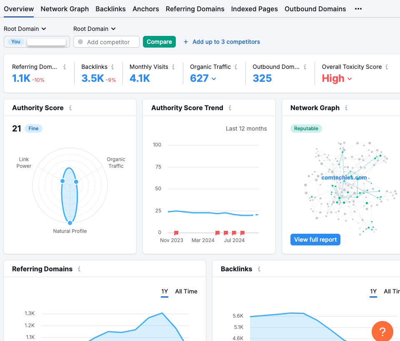Open the overflow menu with three dots

click(358, 9)
